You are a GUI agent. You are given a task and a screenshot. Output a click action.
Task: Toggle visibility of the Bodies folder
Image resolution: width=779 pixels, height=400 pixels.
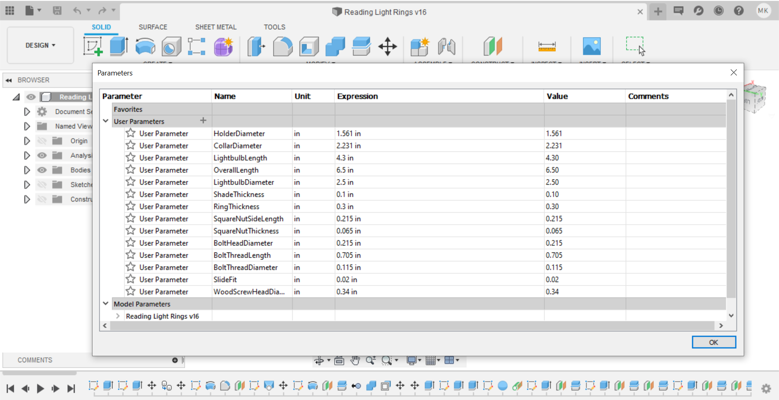[x=42, y=170]
